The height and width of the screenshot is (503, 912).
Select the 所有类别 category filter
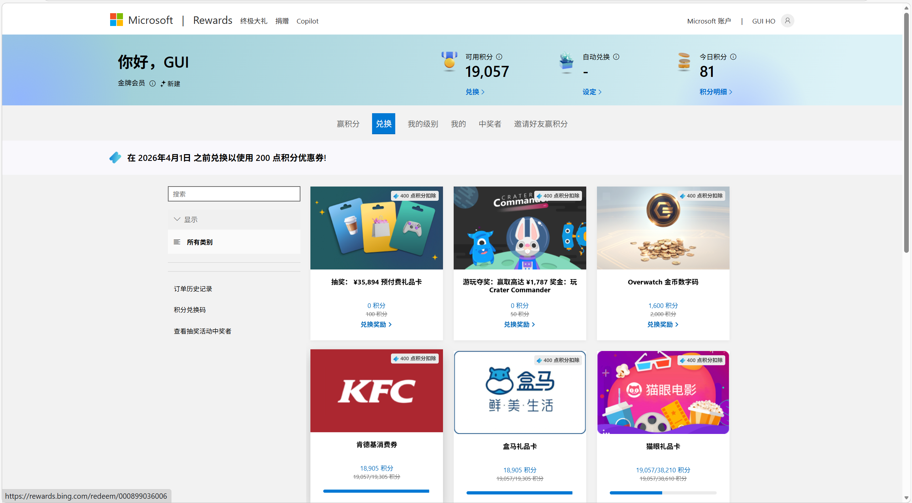[x=200, y=242]
